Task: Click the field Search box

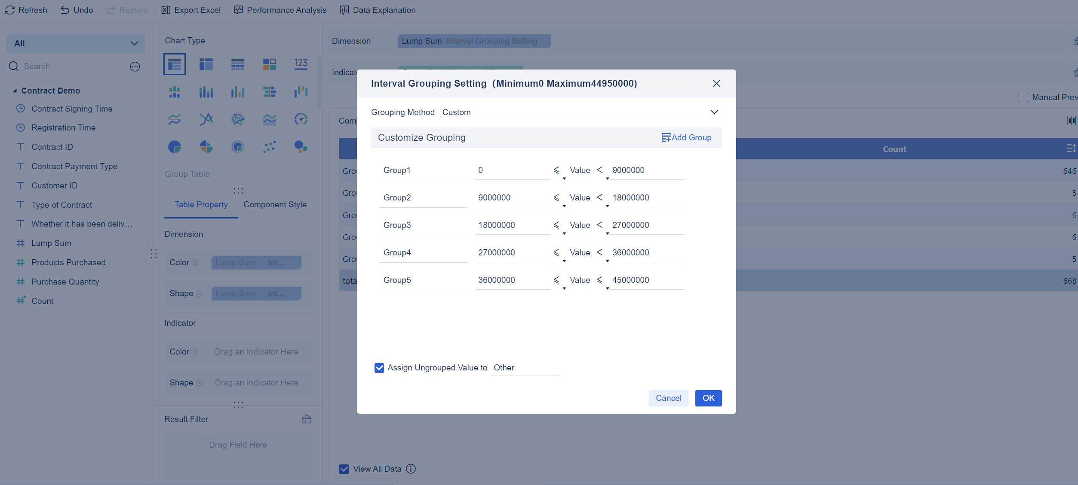Action: pos(64,66)
